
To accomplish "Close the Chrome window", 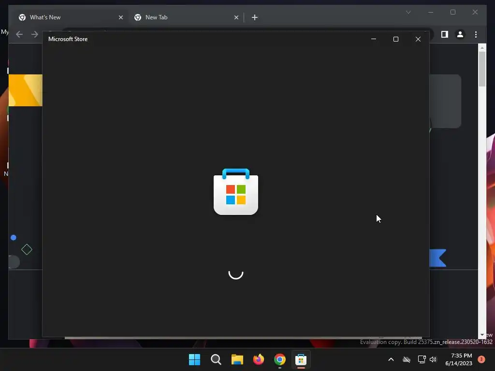I will click(475, 12).
